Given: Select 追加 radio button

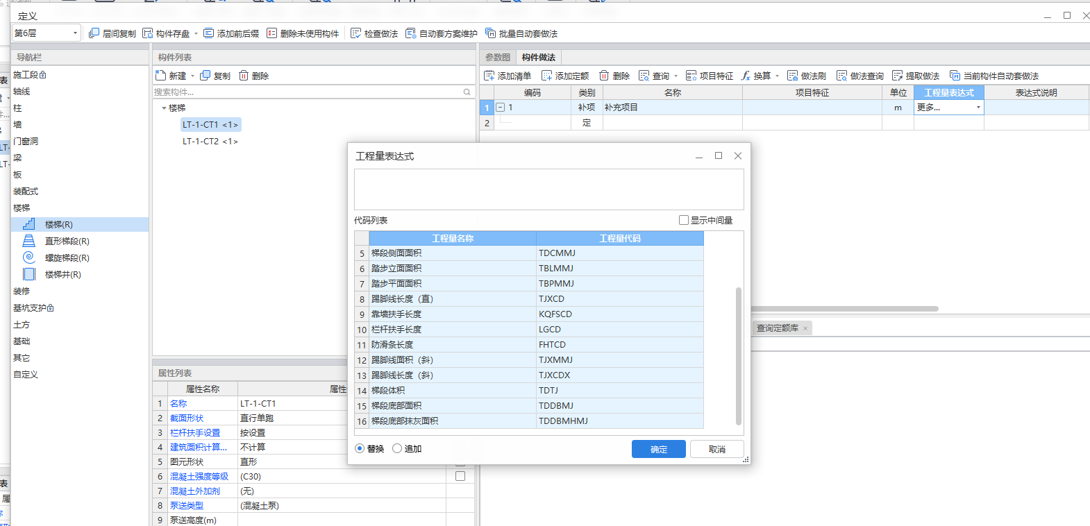Looking at the screenshot, I should point(397,448).
